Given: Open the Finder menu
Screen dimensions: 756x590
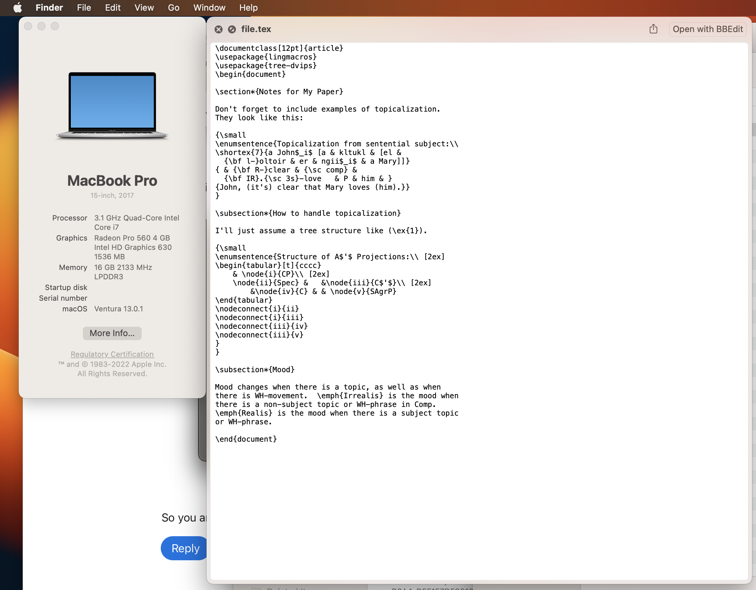Looking at the screenshot, I should click(49, 7).
